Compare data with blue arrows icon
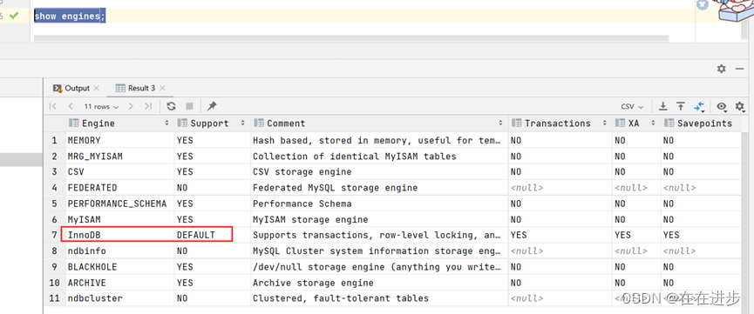Screen dimensions: 754x314 [699, 107]
